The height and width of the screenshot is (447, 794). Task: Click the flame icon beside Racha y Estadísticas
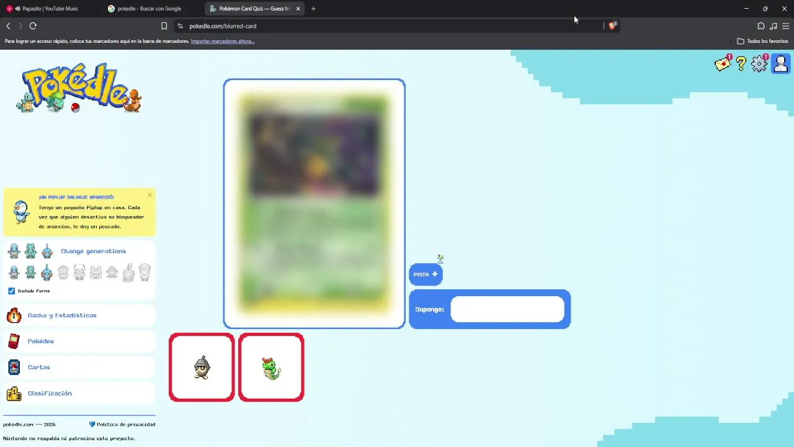[14, 315]
